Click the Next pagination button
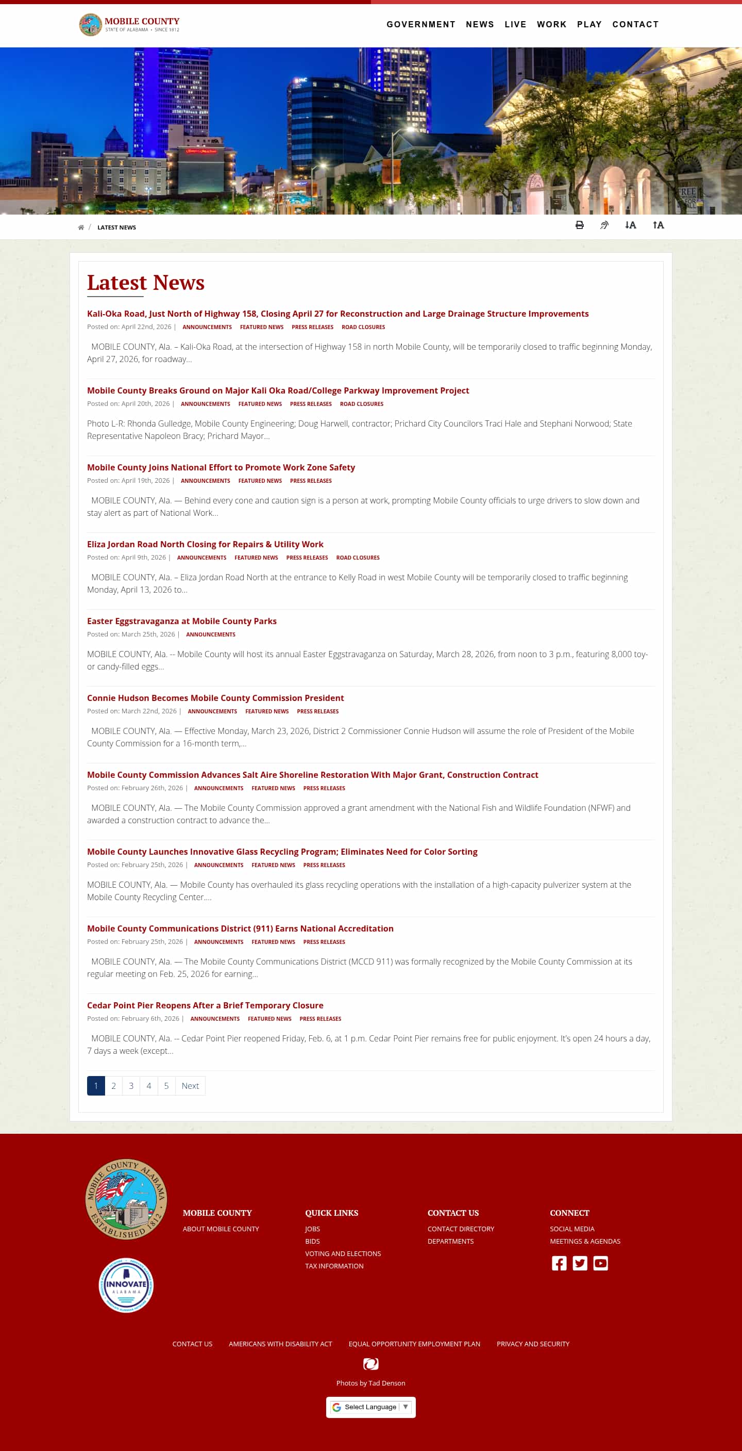The height and width of the screenshot is (1451, 742). (x=190, y=1085)
